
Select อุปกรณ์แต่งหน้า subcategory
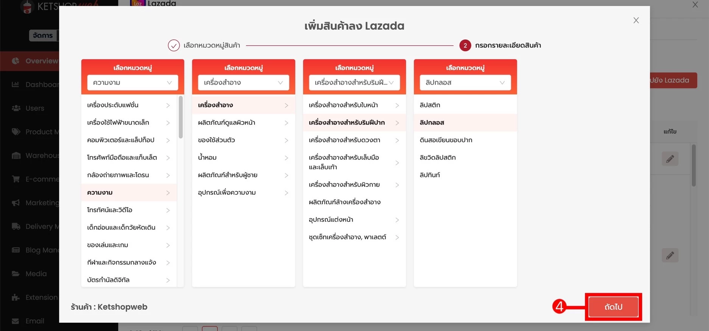pos(354,219)
